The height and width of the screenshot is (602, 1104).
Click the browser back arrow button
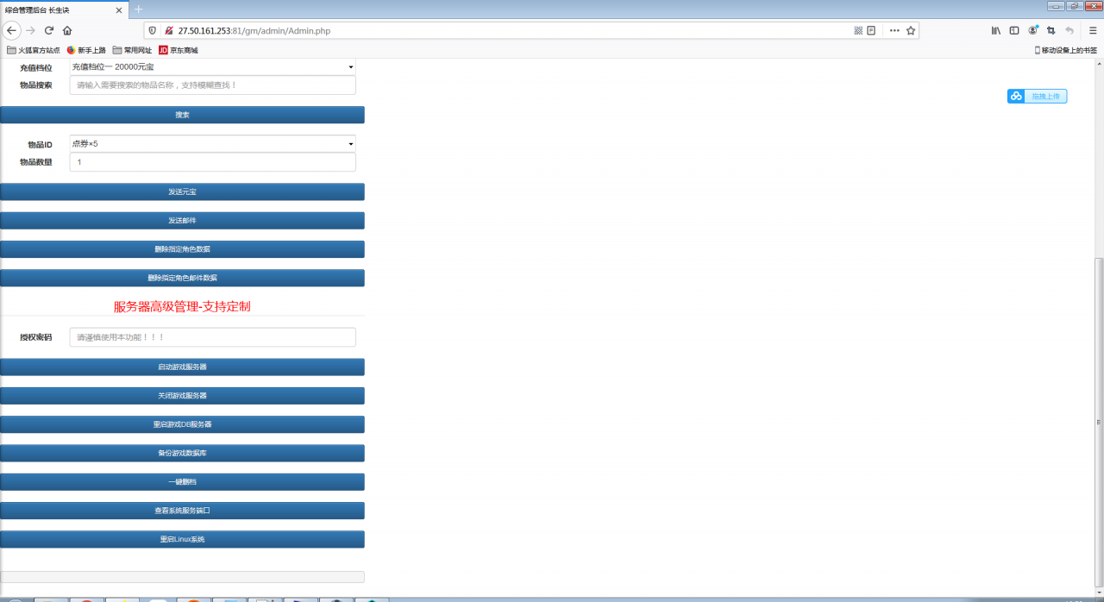pos(12,30)
